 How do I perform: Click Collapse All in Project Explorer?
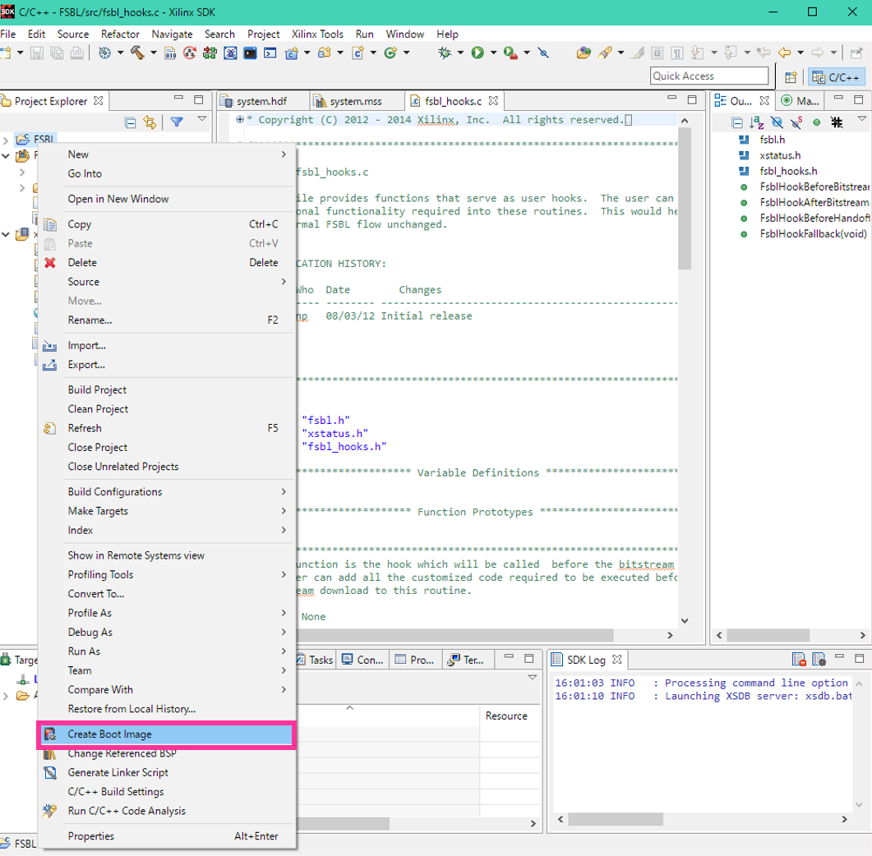(x=130, y=122)
